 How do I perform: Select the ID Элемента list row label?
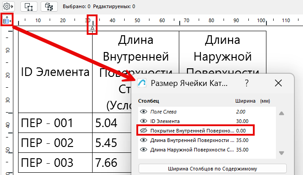[165, 121]
